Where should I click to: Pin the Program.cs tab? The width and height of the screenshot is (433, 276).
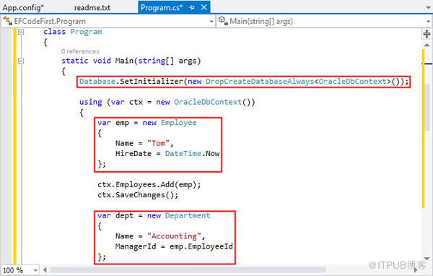tap(192, 8)
